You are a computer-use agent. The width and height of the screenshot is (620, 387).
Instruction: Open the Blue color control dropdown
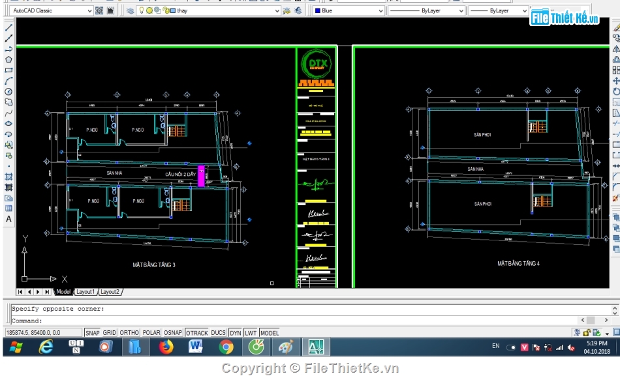click(380, 10)
